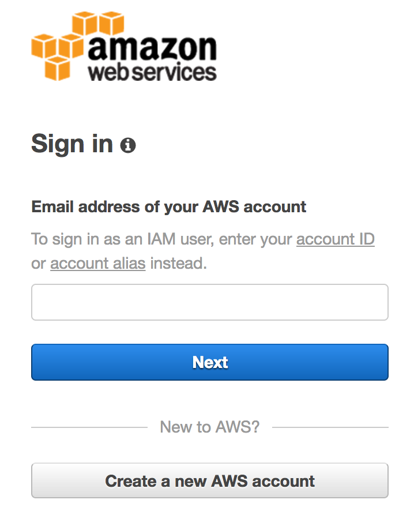Click the bottom-most orange cube in logo
Screen dimensions: 414x511
click(58, 68)
